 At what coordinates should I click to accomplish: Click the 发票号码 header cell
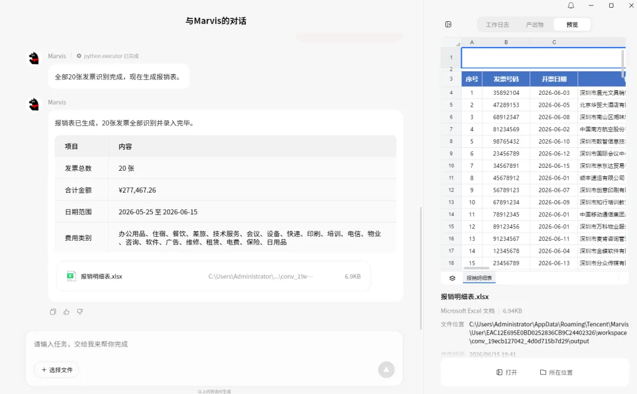[x=506, y=79]
